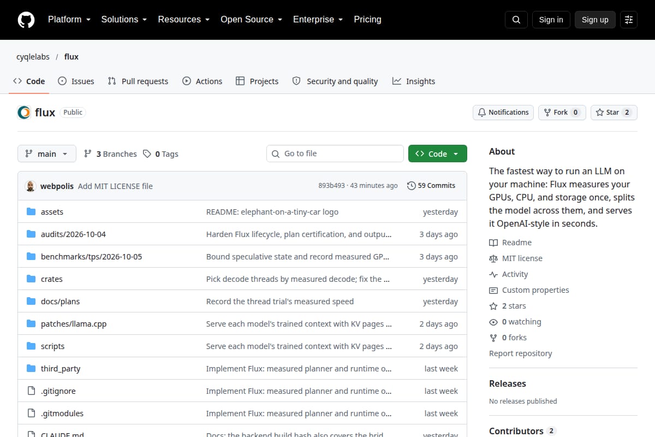Click the tag icon beside Tags

147,154
